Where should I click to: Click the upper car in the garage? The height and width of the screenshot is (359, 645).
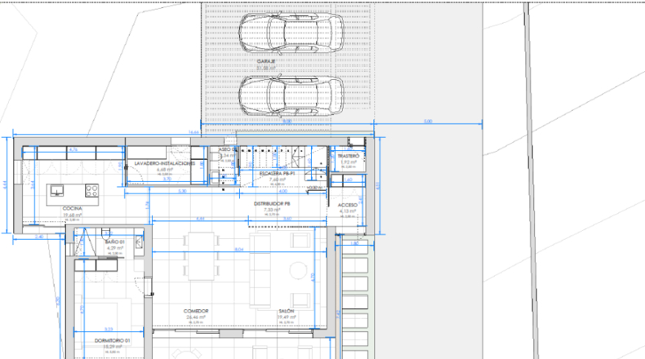click(291, 33)
